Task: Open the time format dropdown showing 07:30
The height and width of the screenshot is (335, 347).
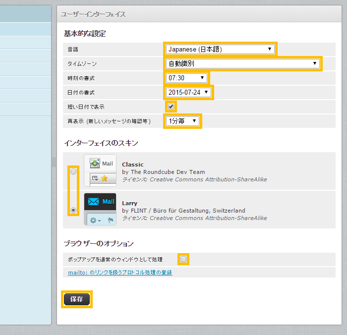Action: 187,78
